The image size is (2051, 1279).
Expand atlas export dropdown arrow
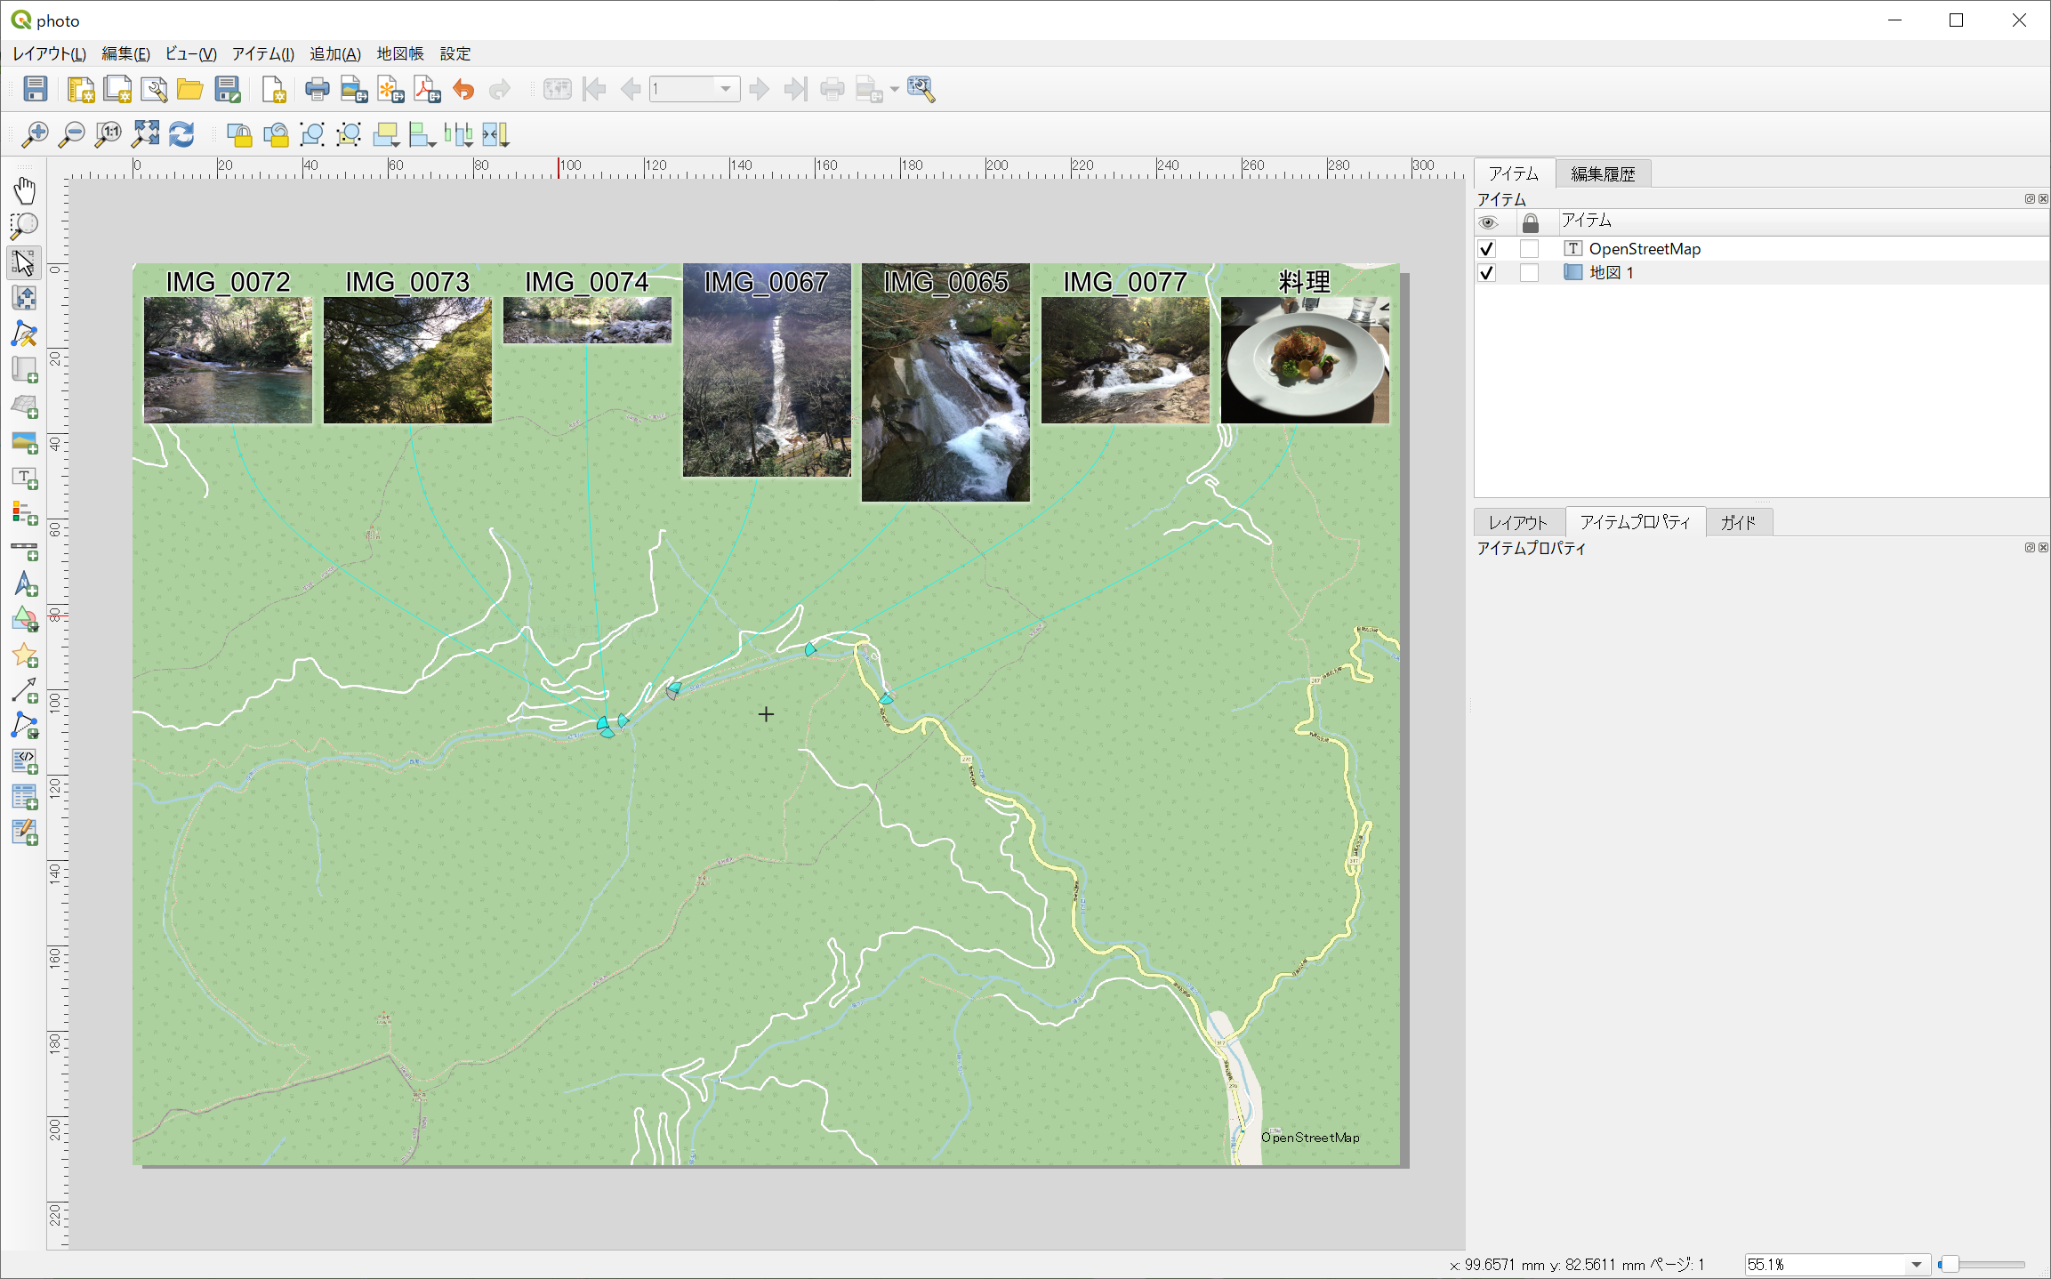894,89
